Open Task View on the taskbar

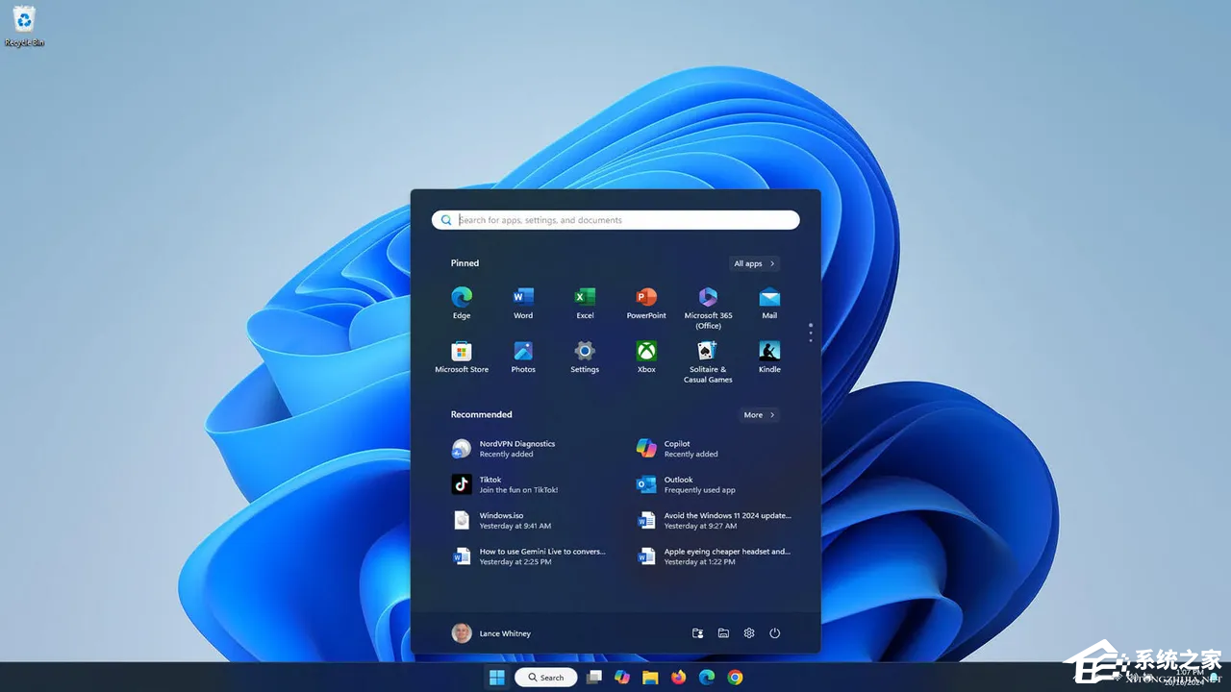[594, 678]
